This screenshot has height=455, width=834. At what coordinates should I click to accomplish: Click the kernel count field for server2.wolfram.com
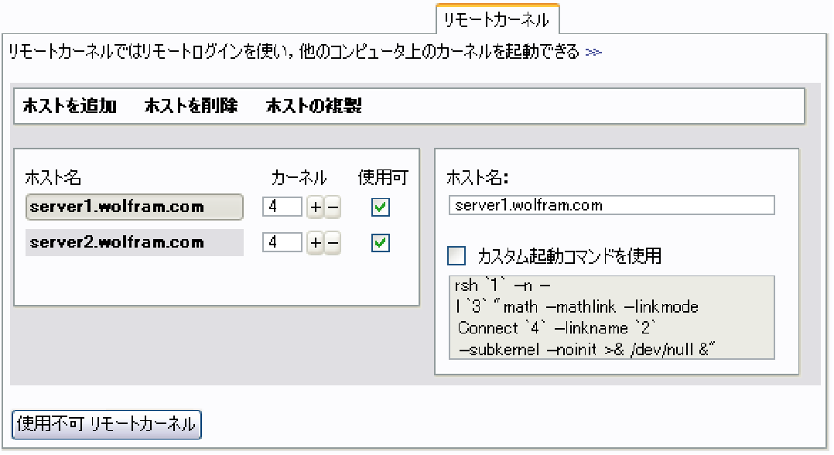[x=282, y=243]
